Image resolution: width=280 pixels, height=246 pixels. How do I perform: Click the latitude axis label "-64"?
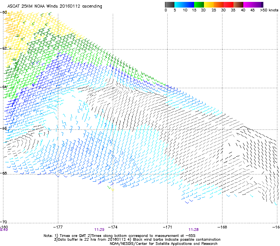point(3,87)
